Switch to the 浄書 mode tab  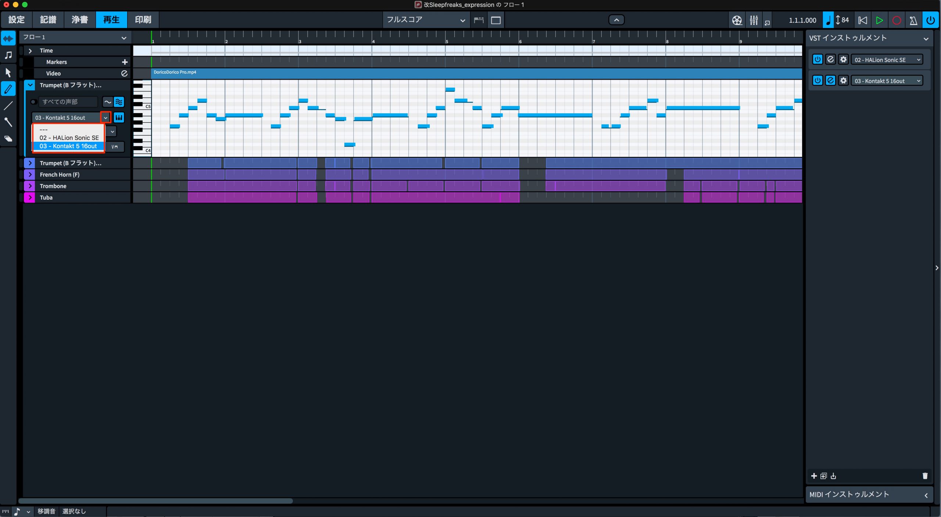click(x=80, y=20)
